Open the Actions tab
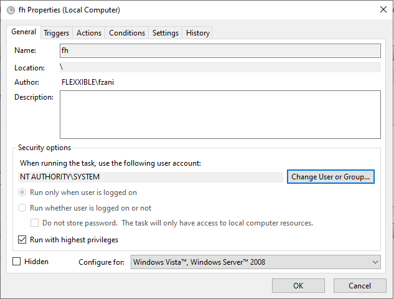Image resolution: width=394 pixels, height=299 pixels. (89, 33)
